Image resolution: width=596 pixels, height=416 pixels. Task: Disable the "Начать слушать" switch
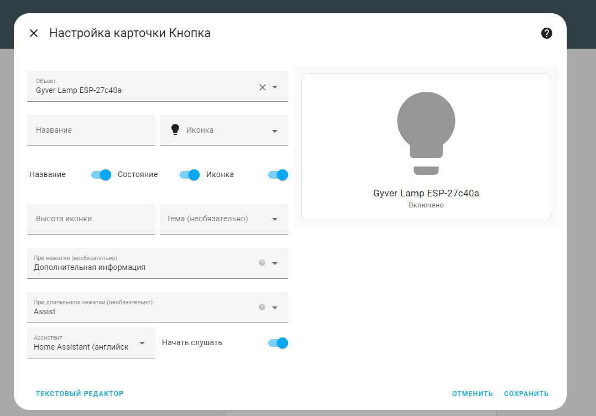click(x=278, y=343)
